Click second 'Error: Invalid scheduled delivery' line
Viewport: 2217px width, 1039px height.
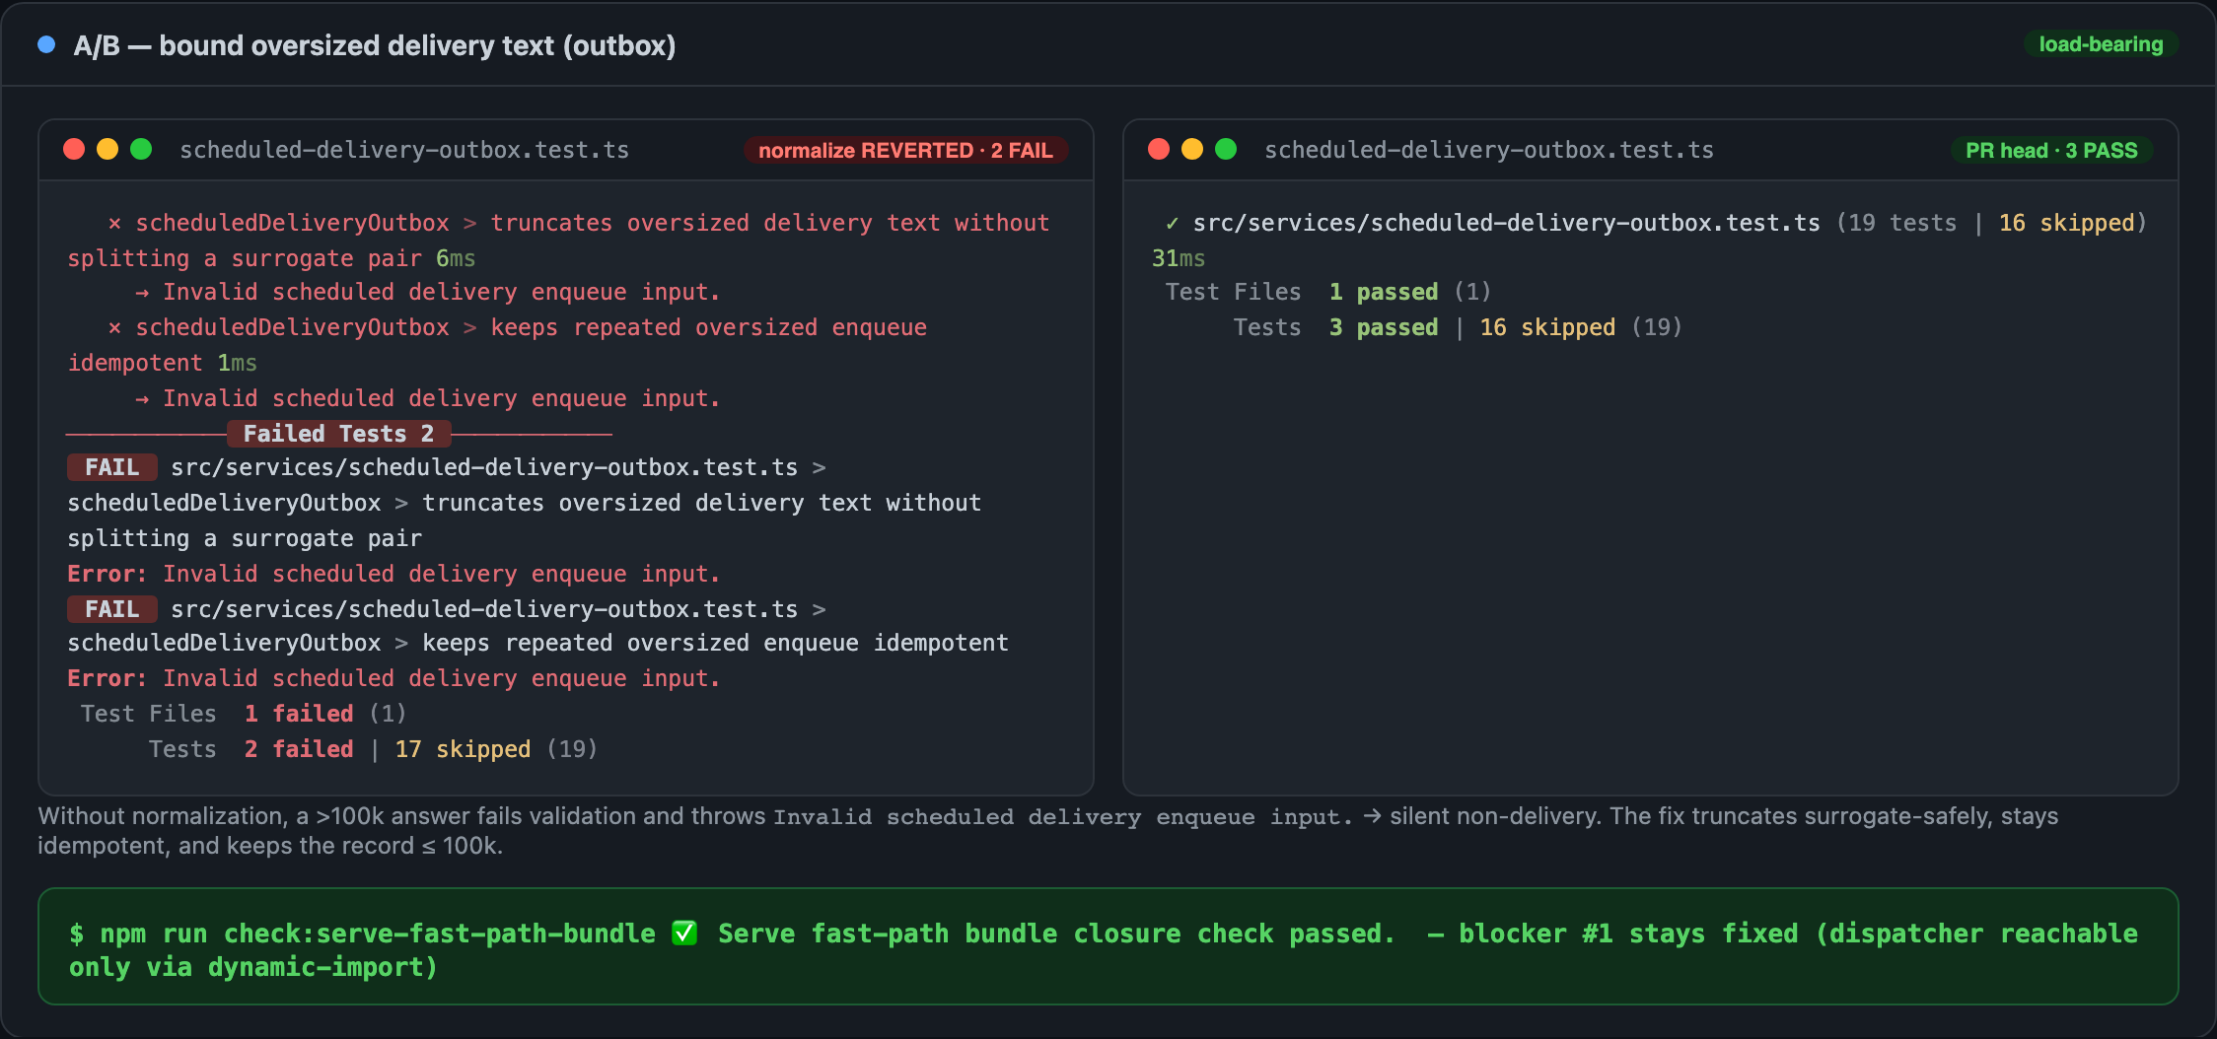click(x=393, y=678)
